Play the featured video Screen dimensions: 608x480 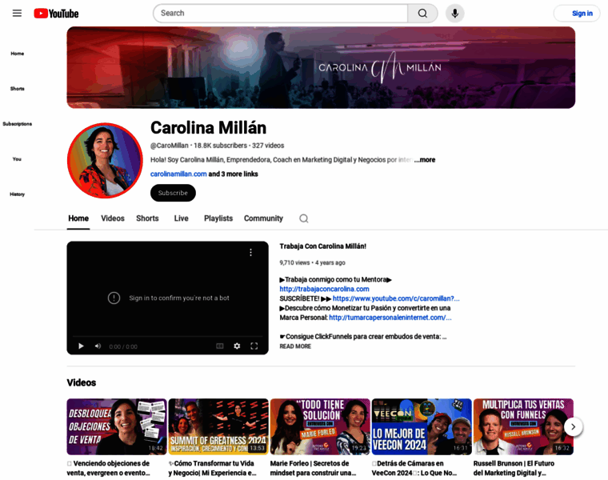(81, 346)
